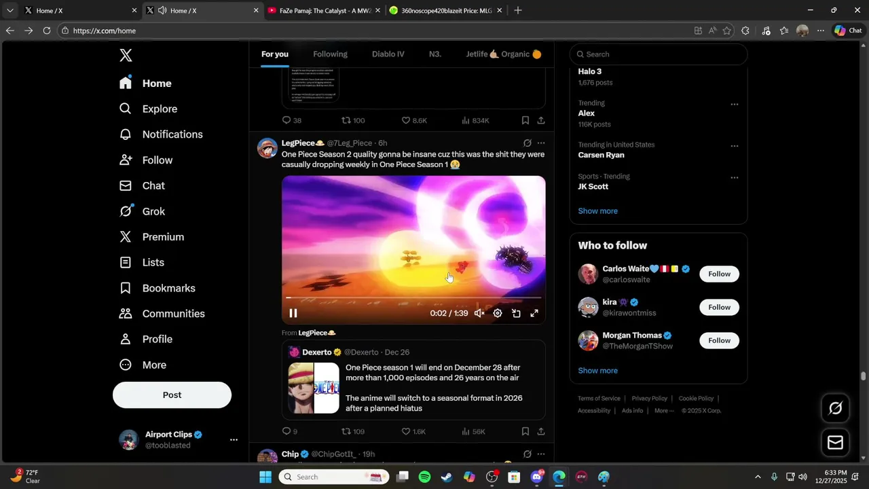The image size is (869, 489).
Task: Repost the LegPiece post showing 109 reposts
Action: [x=352, y=431]
